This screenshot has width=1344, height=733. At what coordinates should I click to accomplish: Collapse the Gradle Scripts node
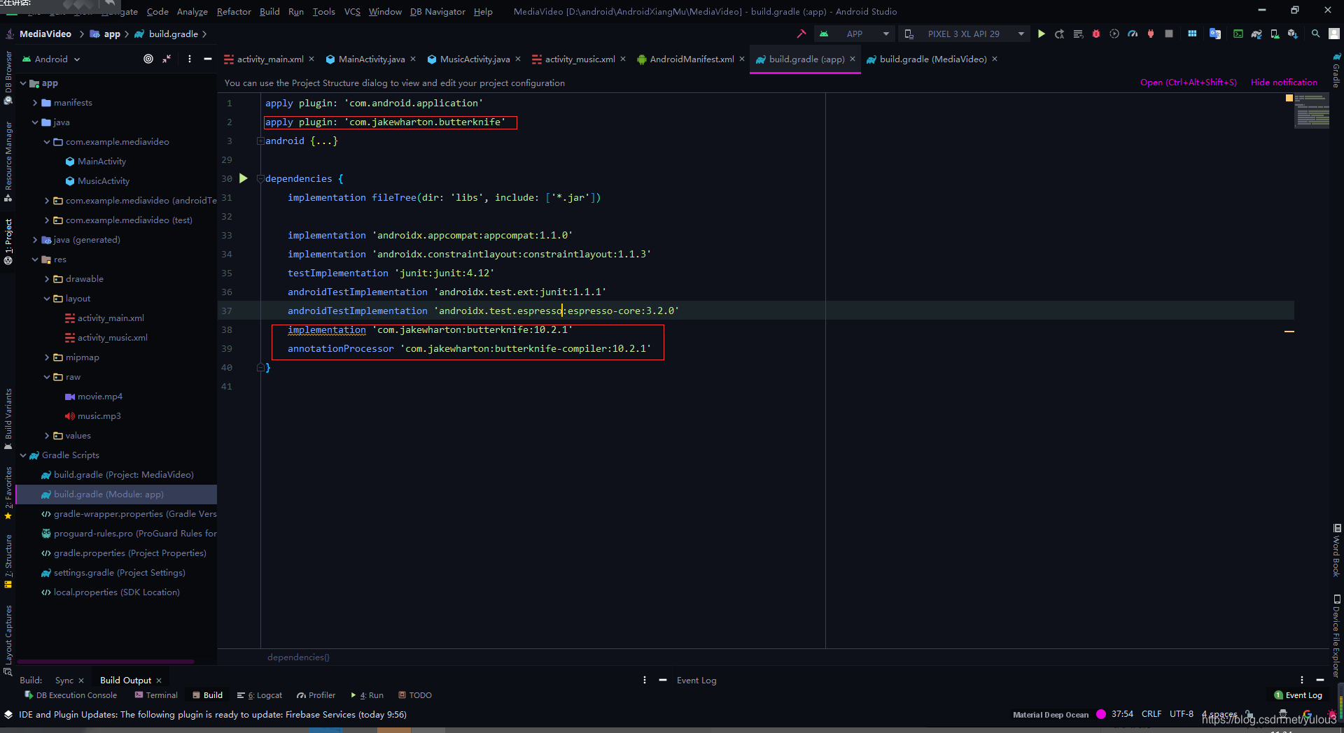tap(23, 455)
